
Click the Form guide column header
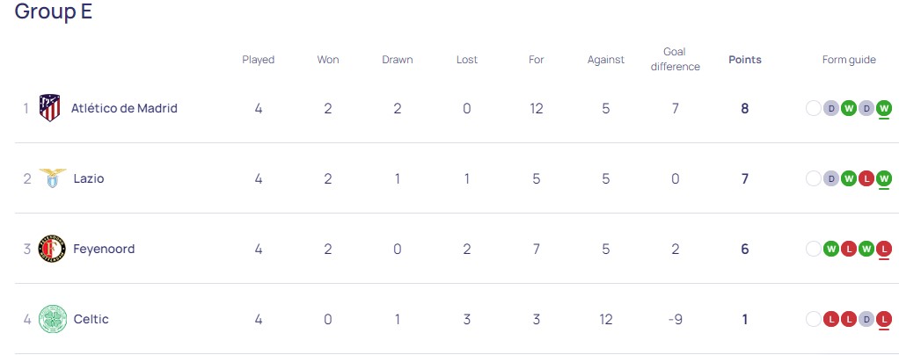click(x=849, y=60)
